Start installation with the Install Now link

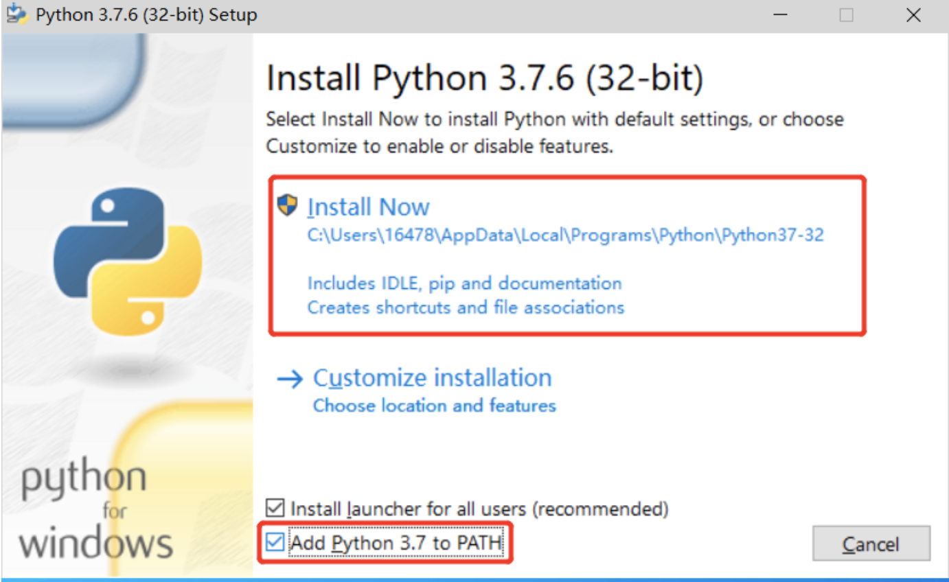[x=369, y=207]
